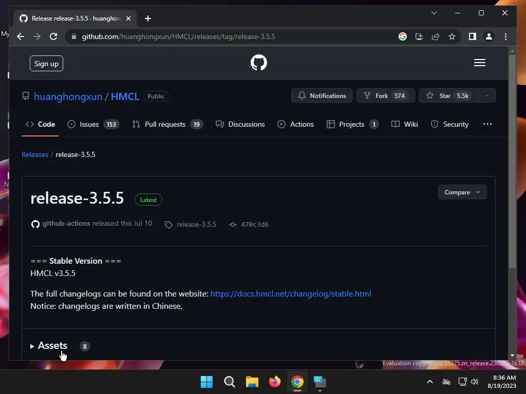
Task: Toggle Chrome side panel
Action: [473, 36]
